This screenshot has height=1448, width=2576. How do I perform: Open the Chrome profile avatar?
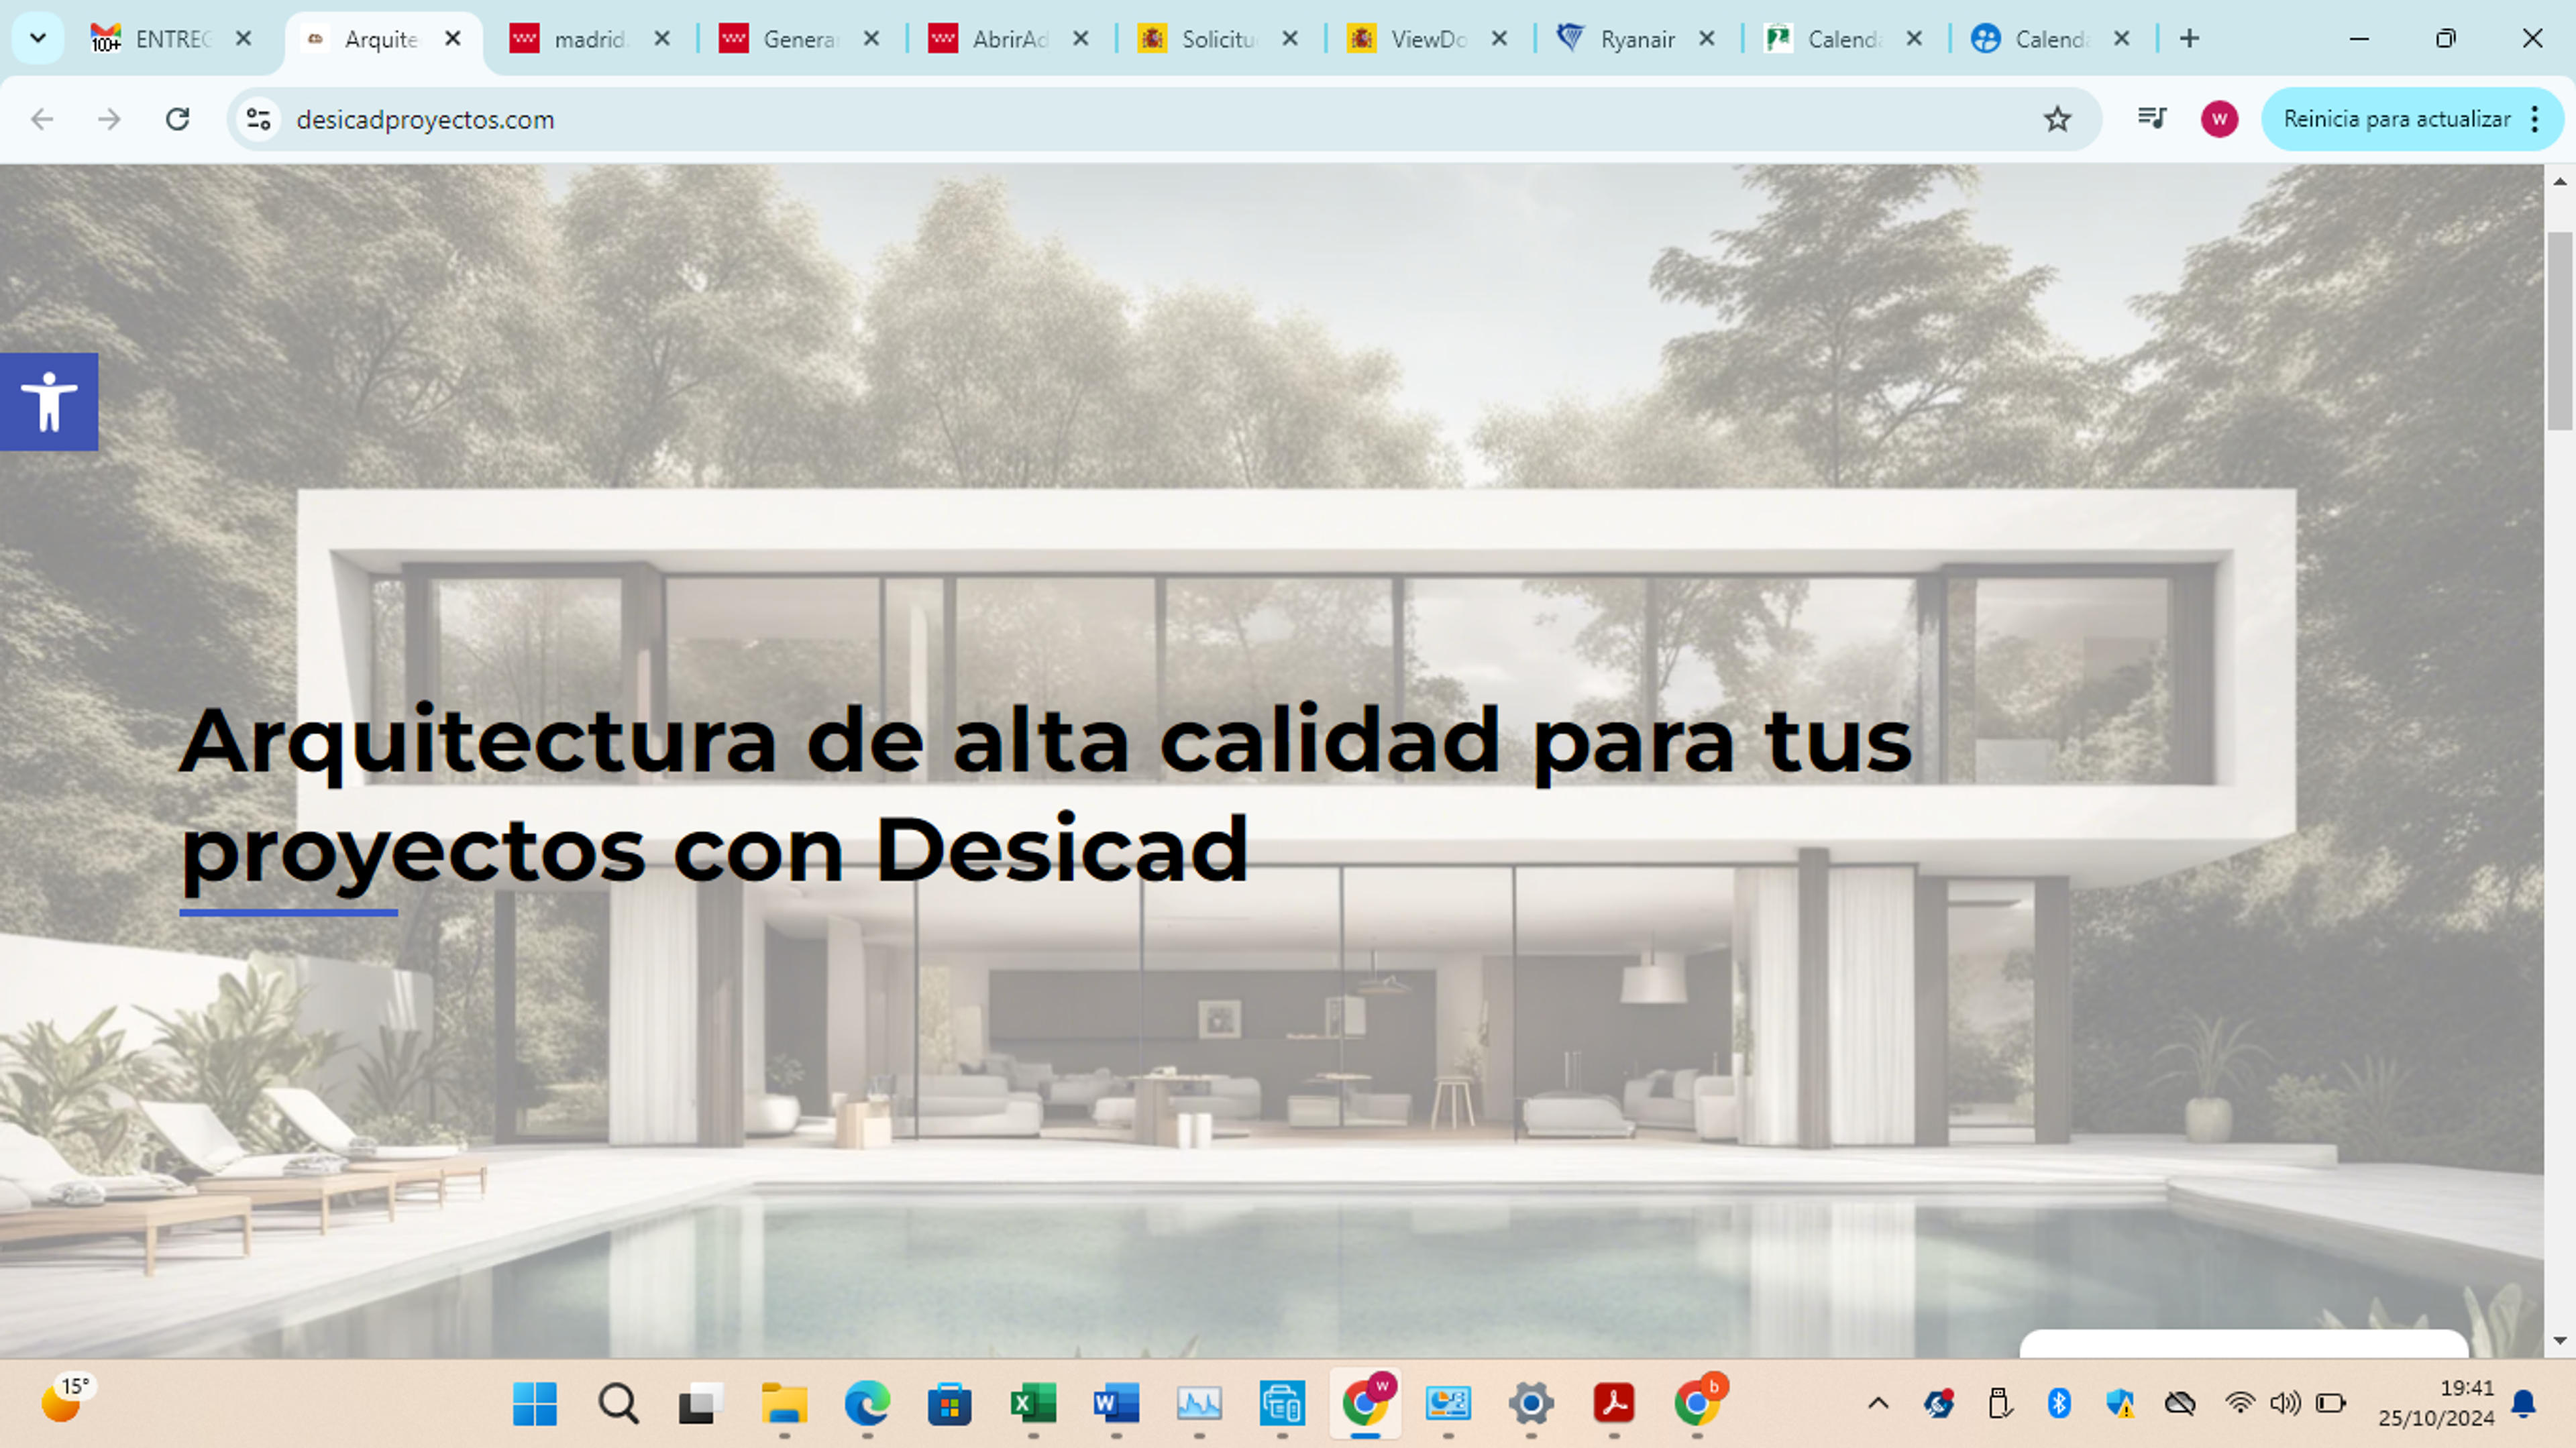pyautogui.click(x=2219, y=119)
